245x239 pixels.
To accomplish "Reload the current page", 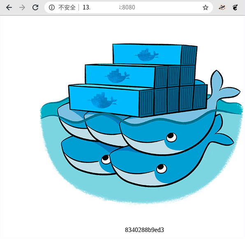I will 35,7.
